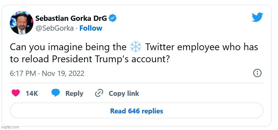Click the 14K likes count
This screenshot has height=130, width=278.
[32, 94]
